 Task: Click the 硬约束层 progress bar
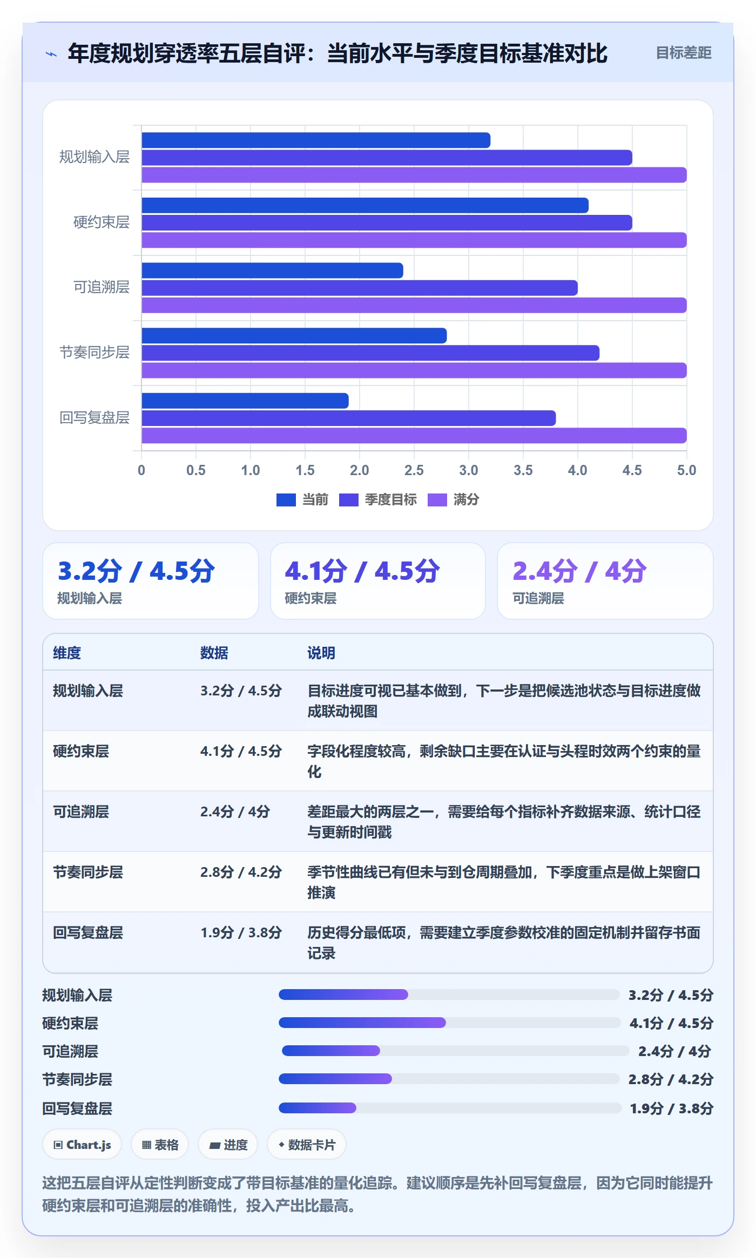450,1023
